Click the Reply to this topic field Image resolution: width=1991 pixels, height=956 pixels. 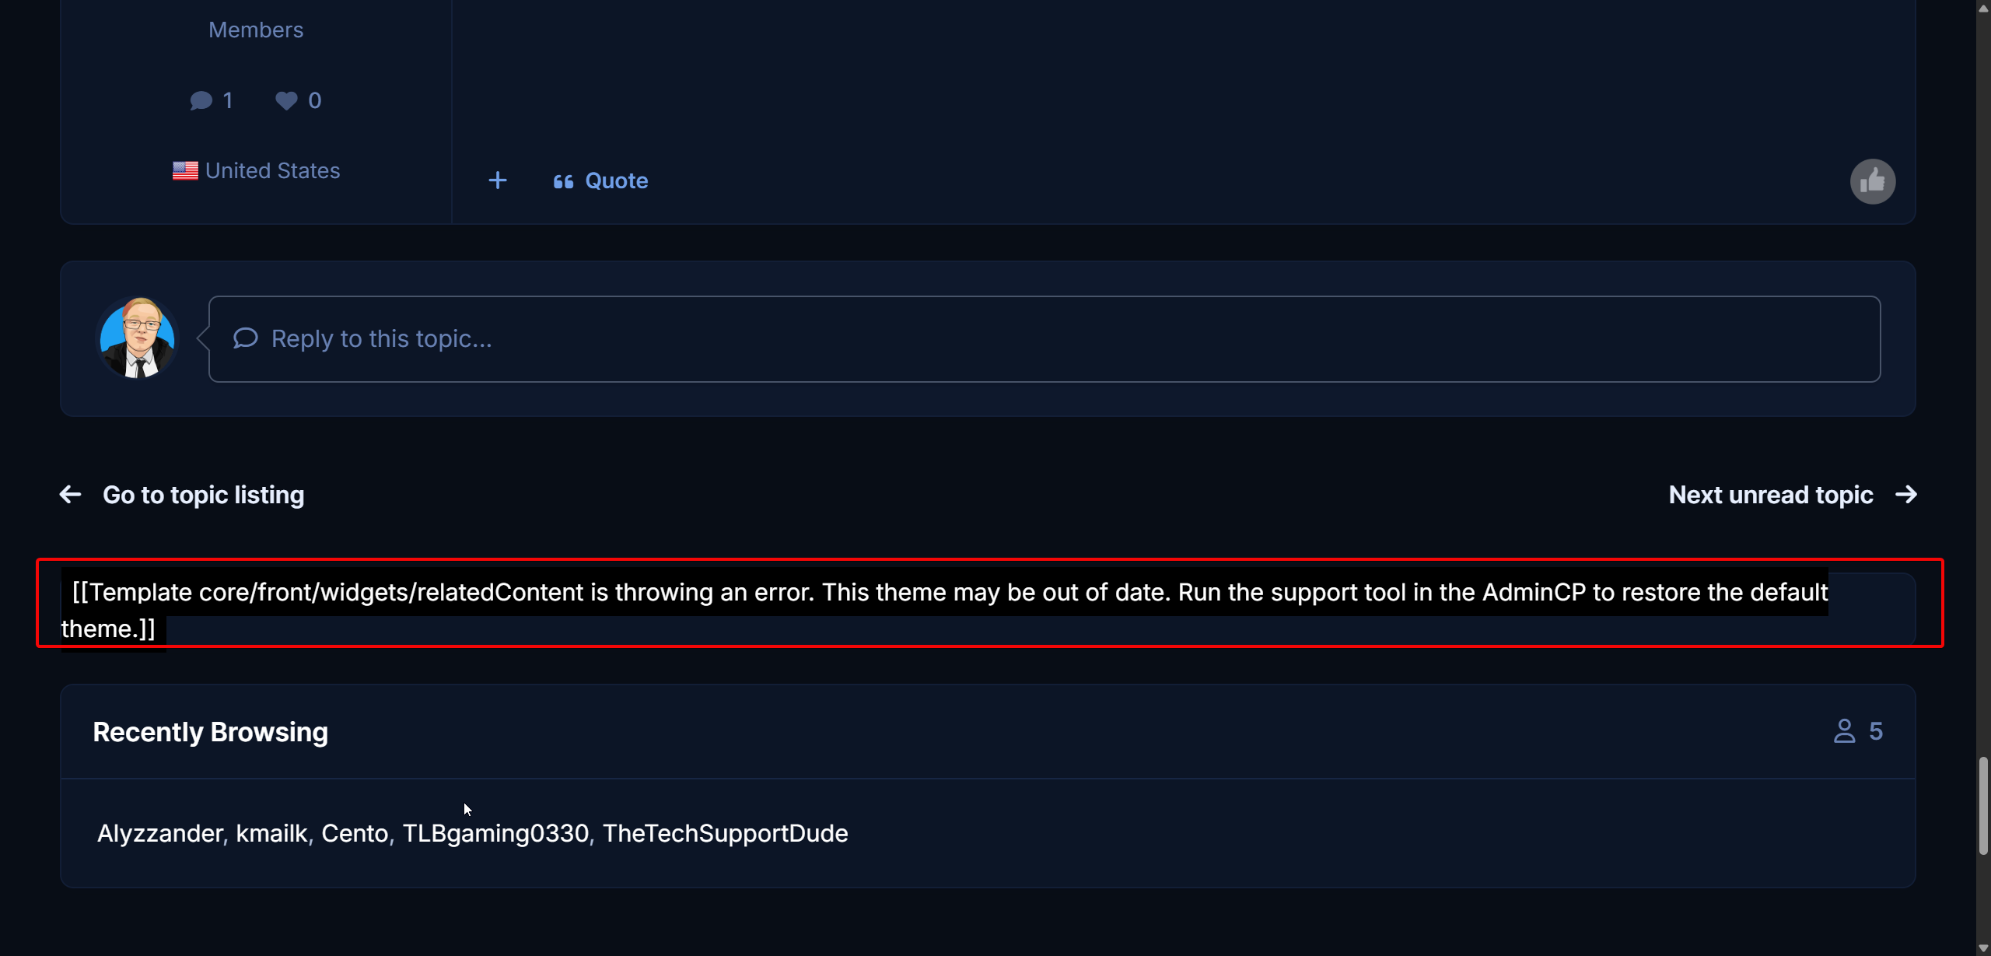[1044, 338]
